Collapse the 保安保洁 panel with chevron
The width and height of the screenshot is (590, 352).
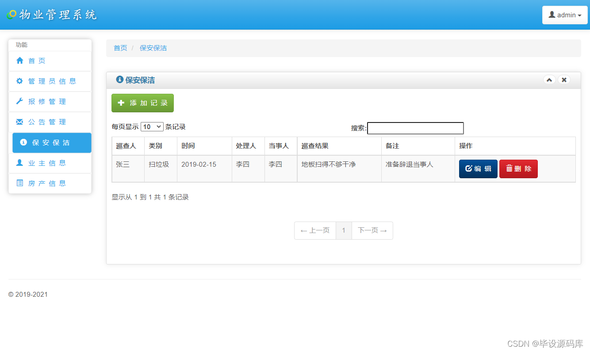[x=549, y=80]
